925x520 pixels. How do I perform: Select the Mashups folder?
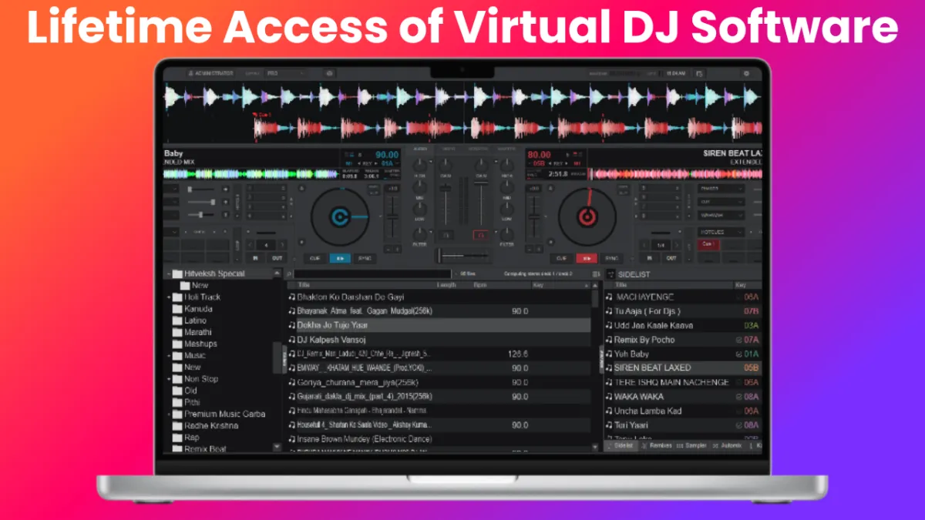pyautogui.click(x=195, y=344)
